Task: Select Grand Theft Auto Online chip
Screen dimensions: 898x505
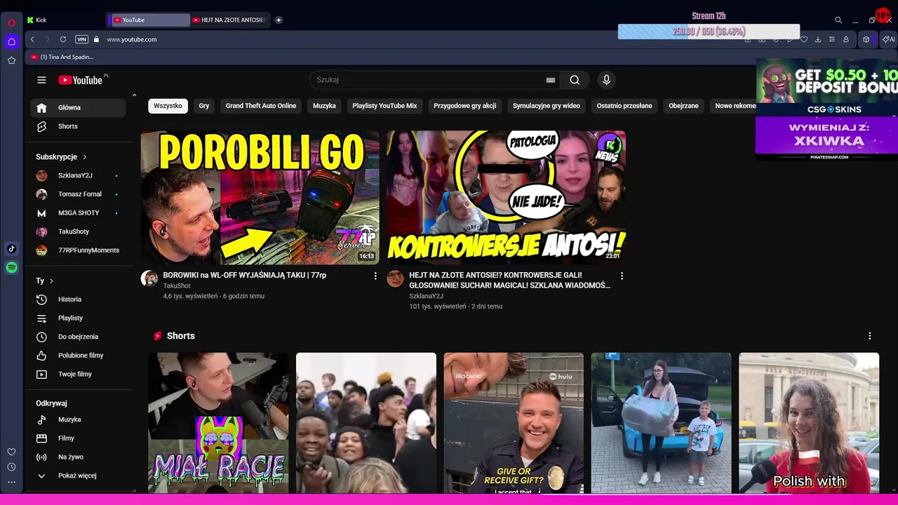Action: pyautogui.click(x=261, y=106)
